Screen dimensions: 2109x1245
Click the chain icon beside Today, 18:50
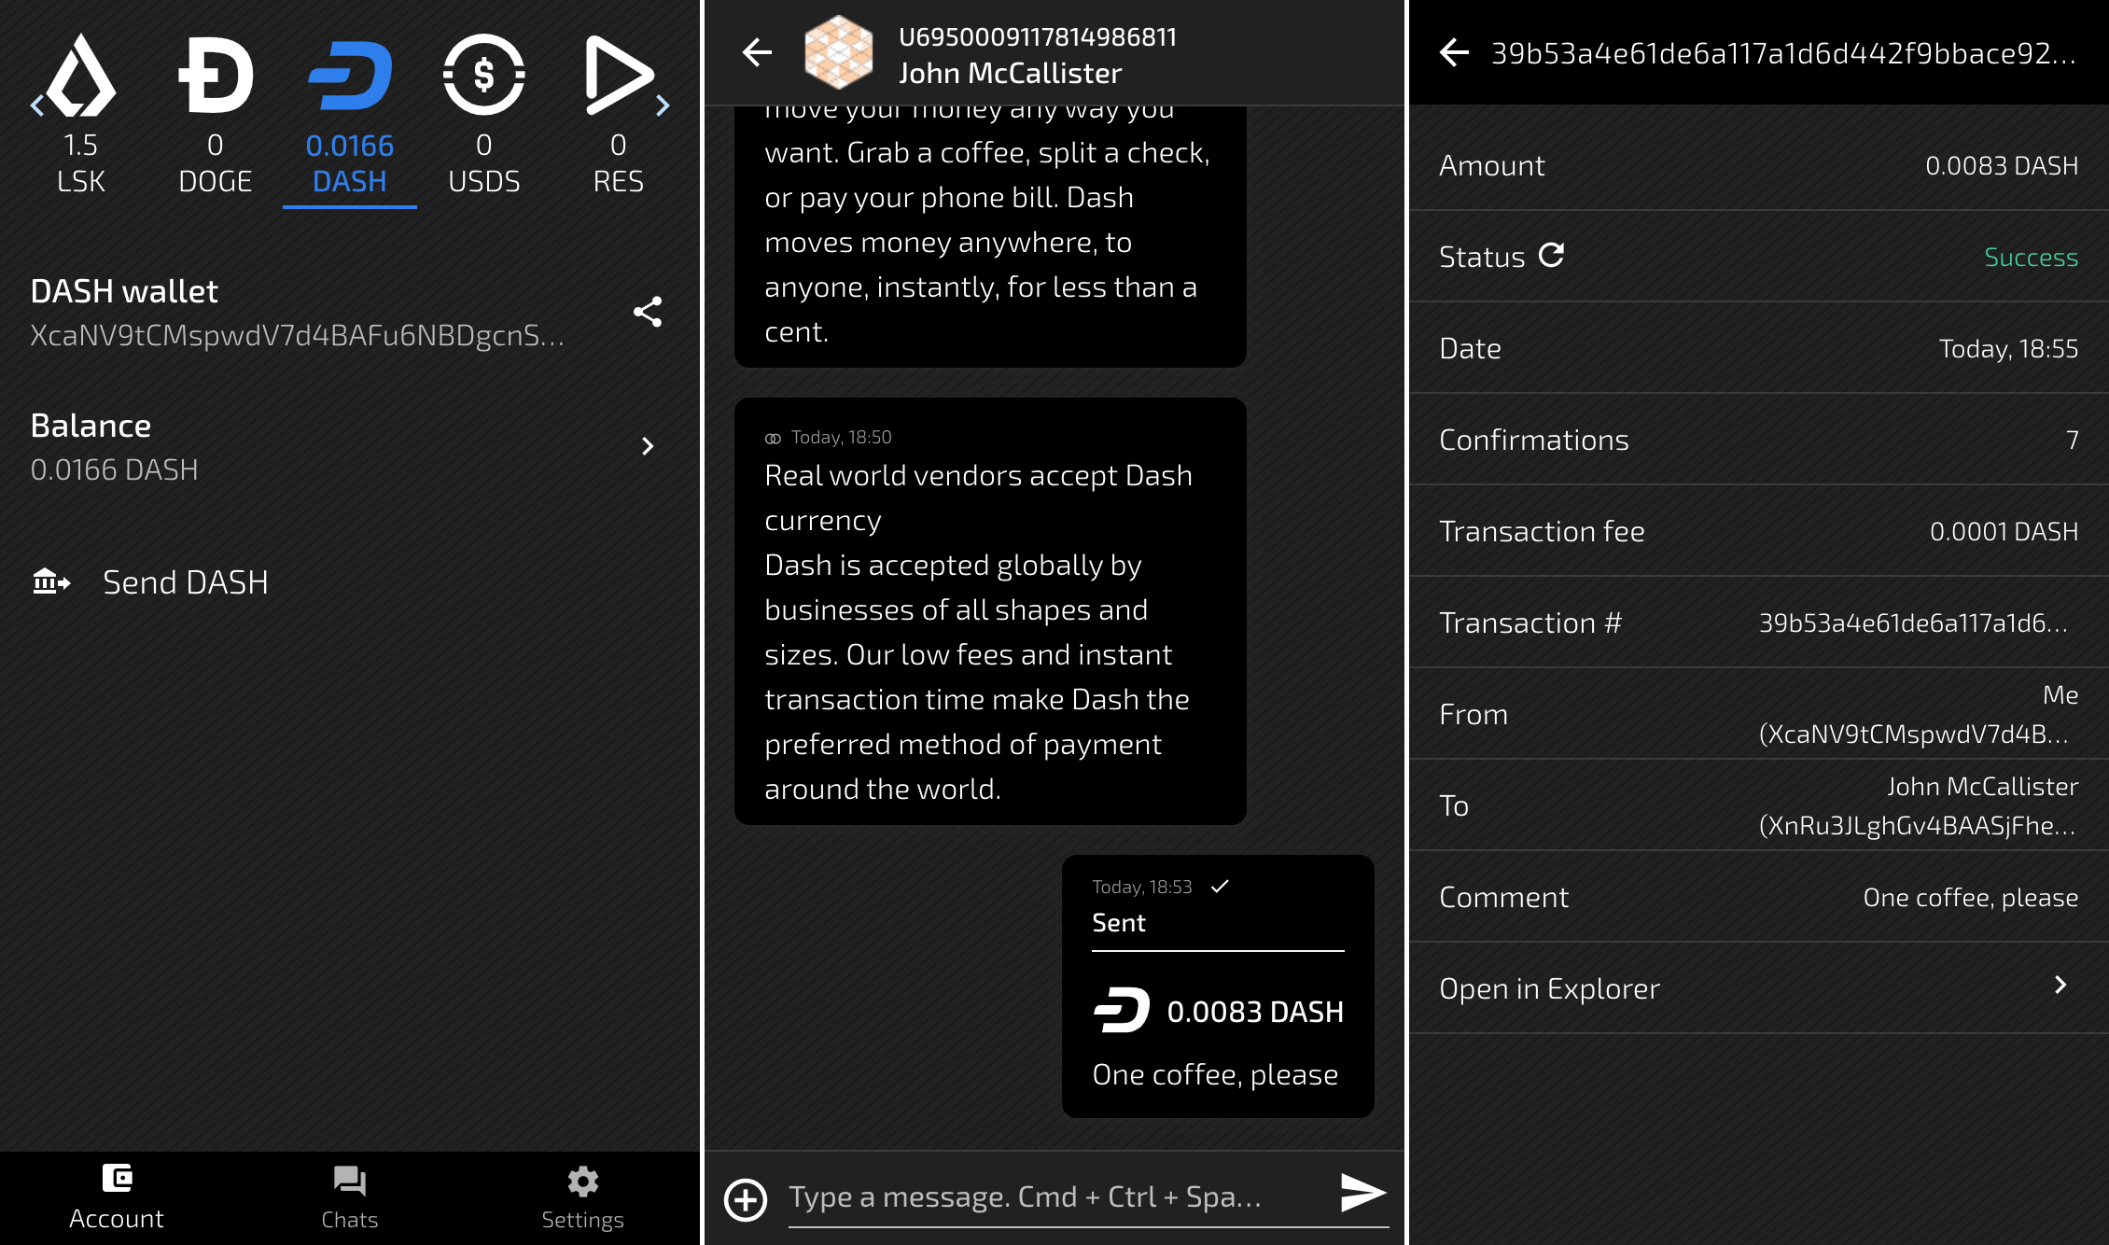point(773,438)
